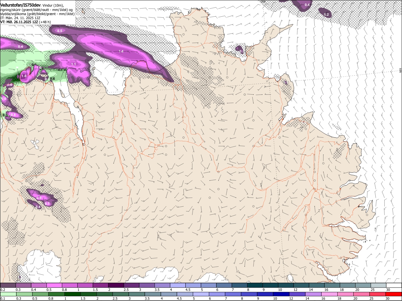This screenshot has width=402, height=301.
Task: Click the 0.8 value on the western coast patch
Action: pyautogui.click(x=13, y=115)
